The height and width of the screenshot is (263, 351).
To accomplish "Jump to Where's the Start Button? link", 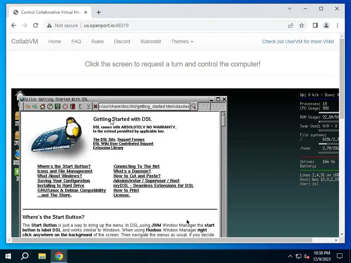I will [x=64, y=166].
